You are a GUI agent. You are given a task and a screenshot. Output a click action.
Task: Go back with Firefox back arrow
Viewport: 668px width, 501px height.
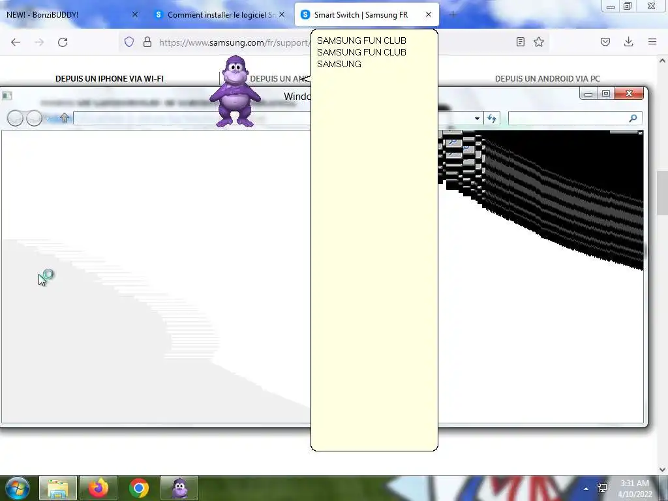pyautogui.click(x=16, y=42)
